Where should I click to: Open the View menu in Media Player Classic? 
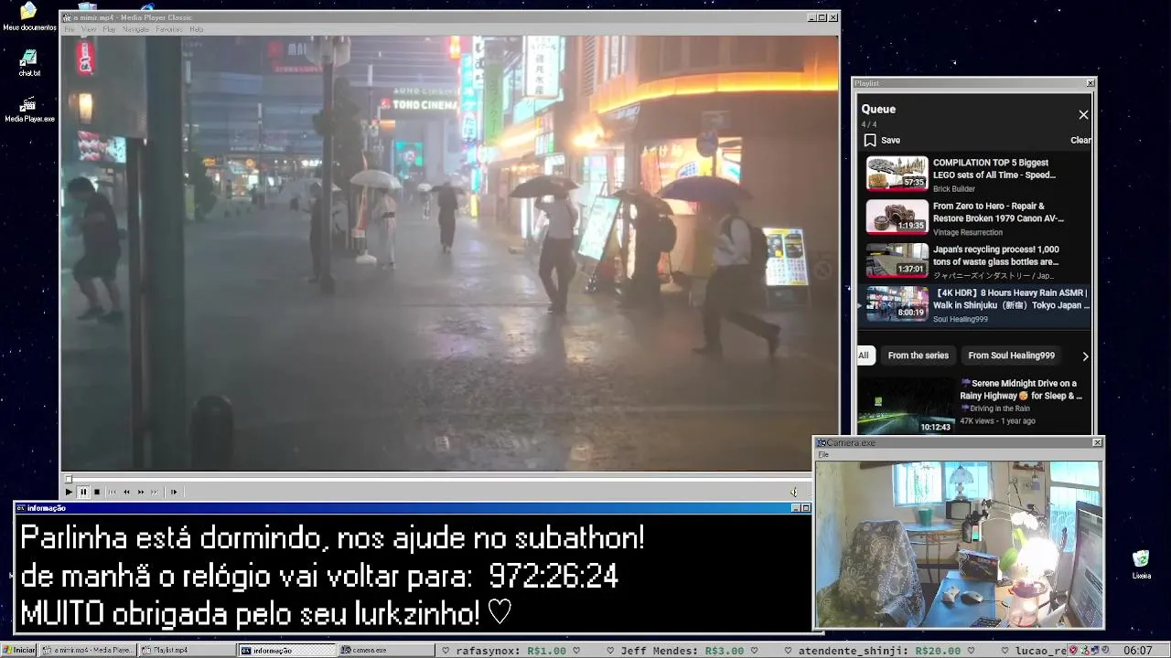tap(89, 29)
